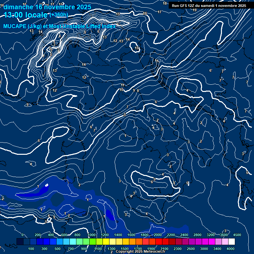Open the 'Copyright 2025 Meteociel.fr' credit text

[140, 251]
